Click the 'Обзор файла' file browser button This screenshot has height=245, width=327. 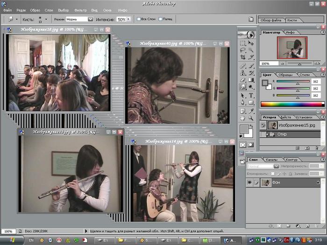[x=270, y=20]
